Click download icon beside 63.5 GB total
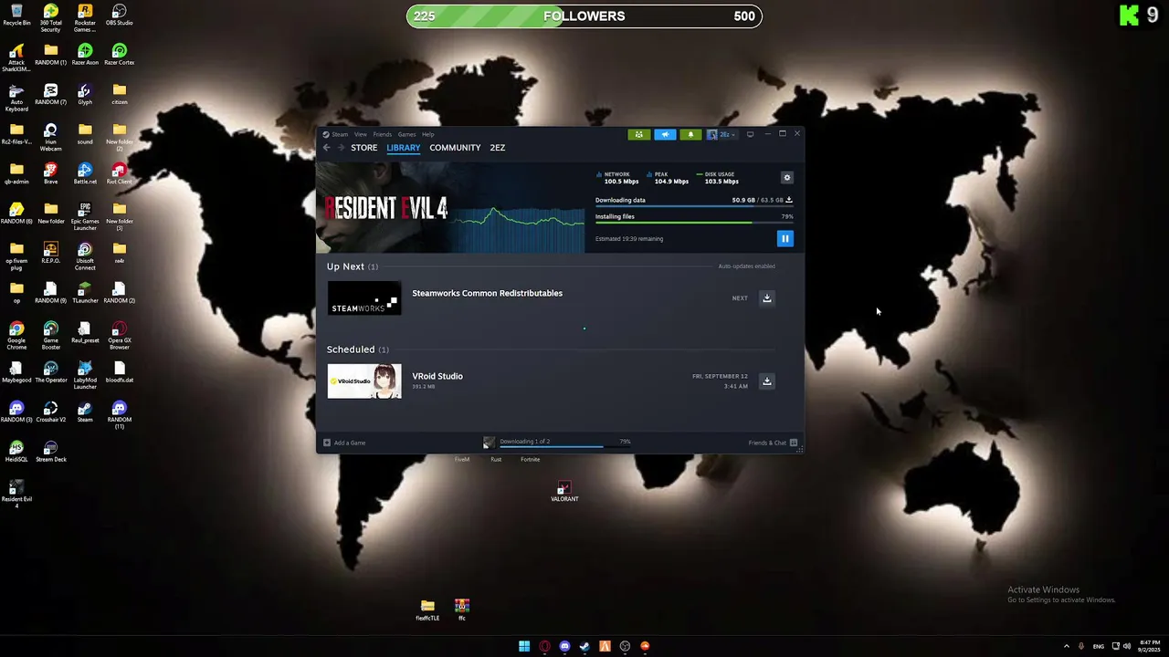Image resolution: width=1169 pixels, height=657 pixels. [789, 200]
